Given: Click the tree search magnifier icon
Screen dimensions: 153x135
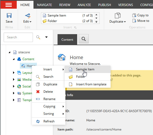Looking at the screenshot, I should point(38,37).
